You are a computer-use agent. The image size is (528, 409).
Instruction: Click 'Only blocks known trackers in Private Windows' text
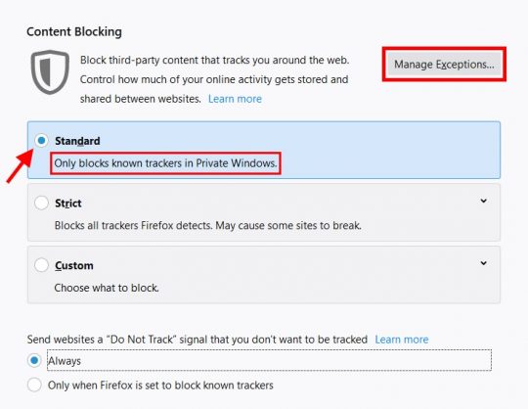[x=165, y=163]
